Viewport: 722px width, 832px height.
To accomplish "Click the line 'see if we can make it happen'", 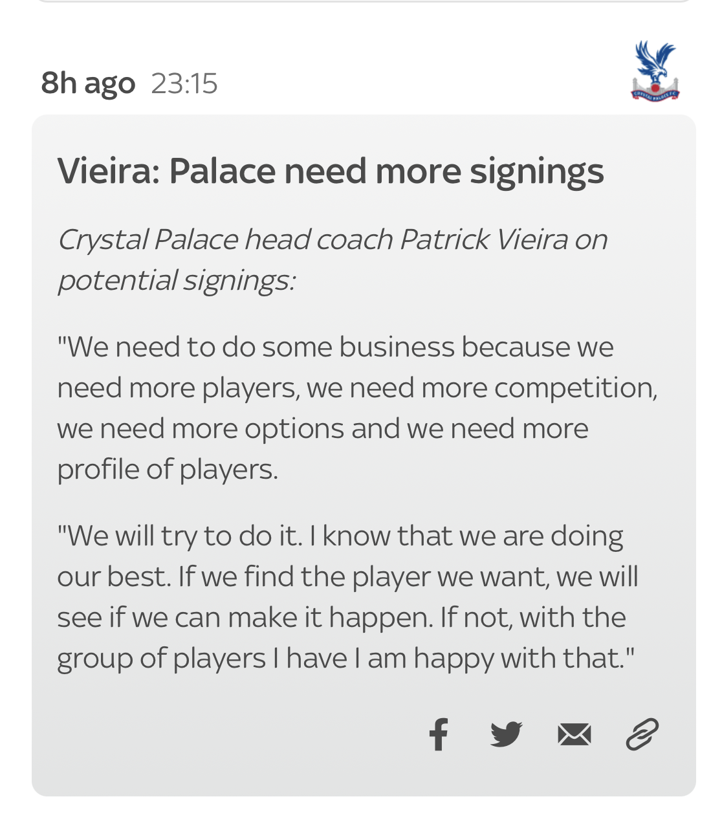I will (x=341, y=617).
